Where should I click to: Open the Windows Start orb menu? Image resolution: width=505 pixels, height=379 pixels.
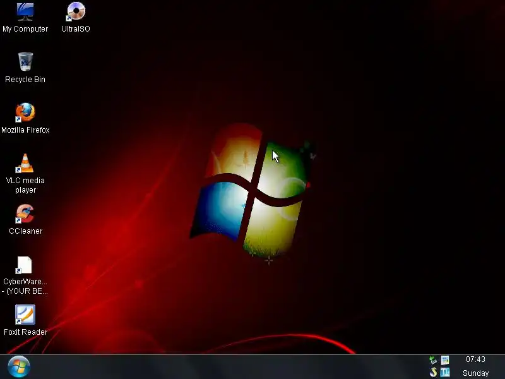tap(19, 367)
